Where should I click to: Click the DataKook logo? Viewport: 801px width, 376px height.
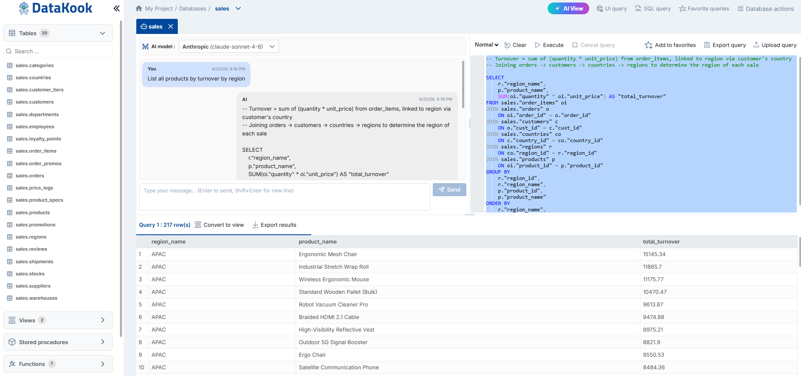point(56,8)
